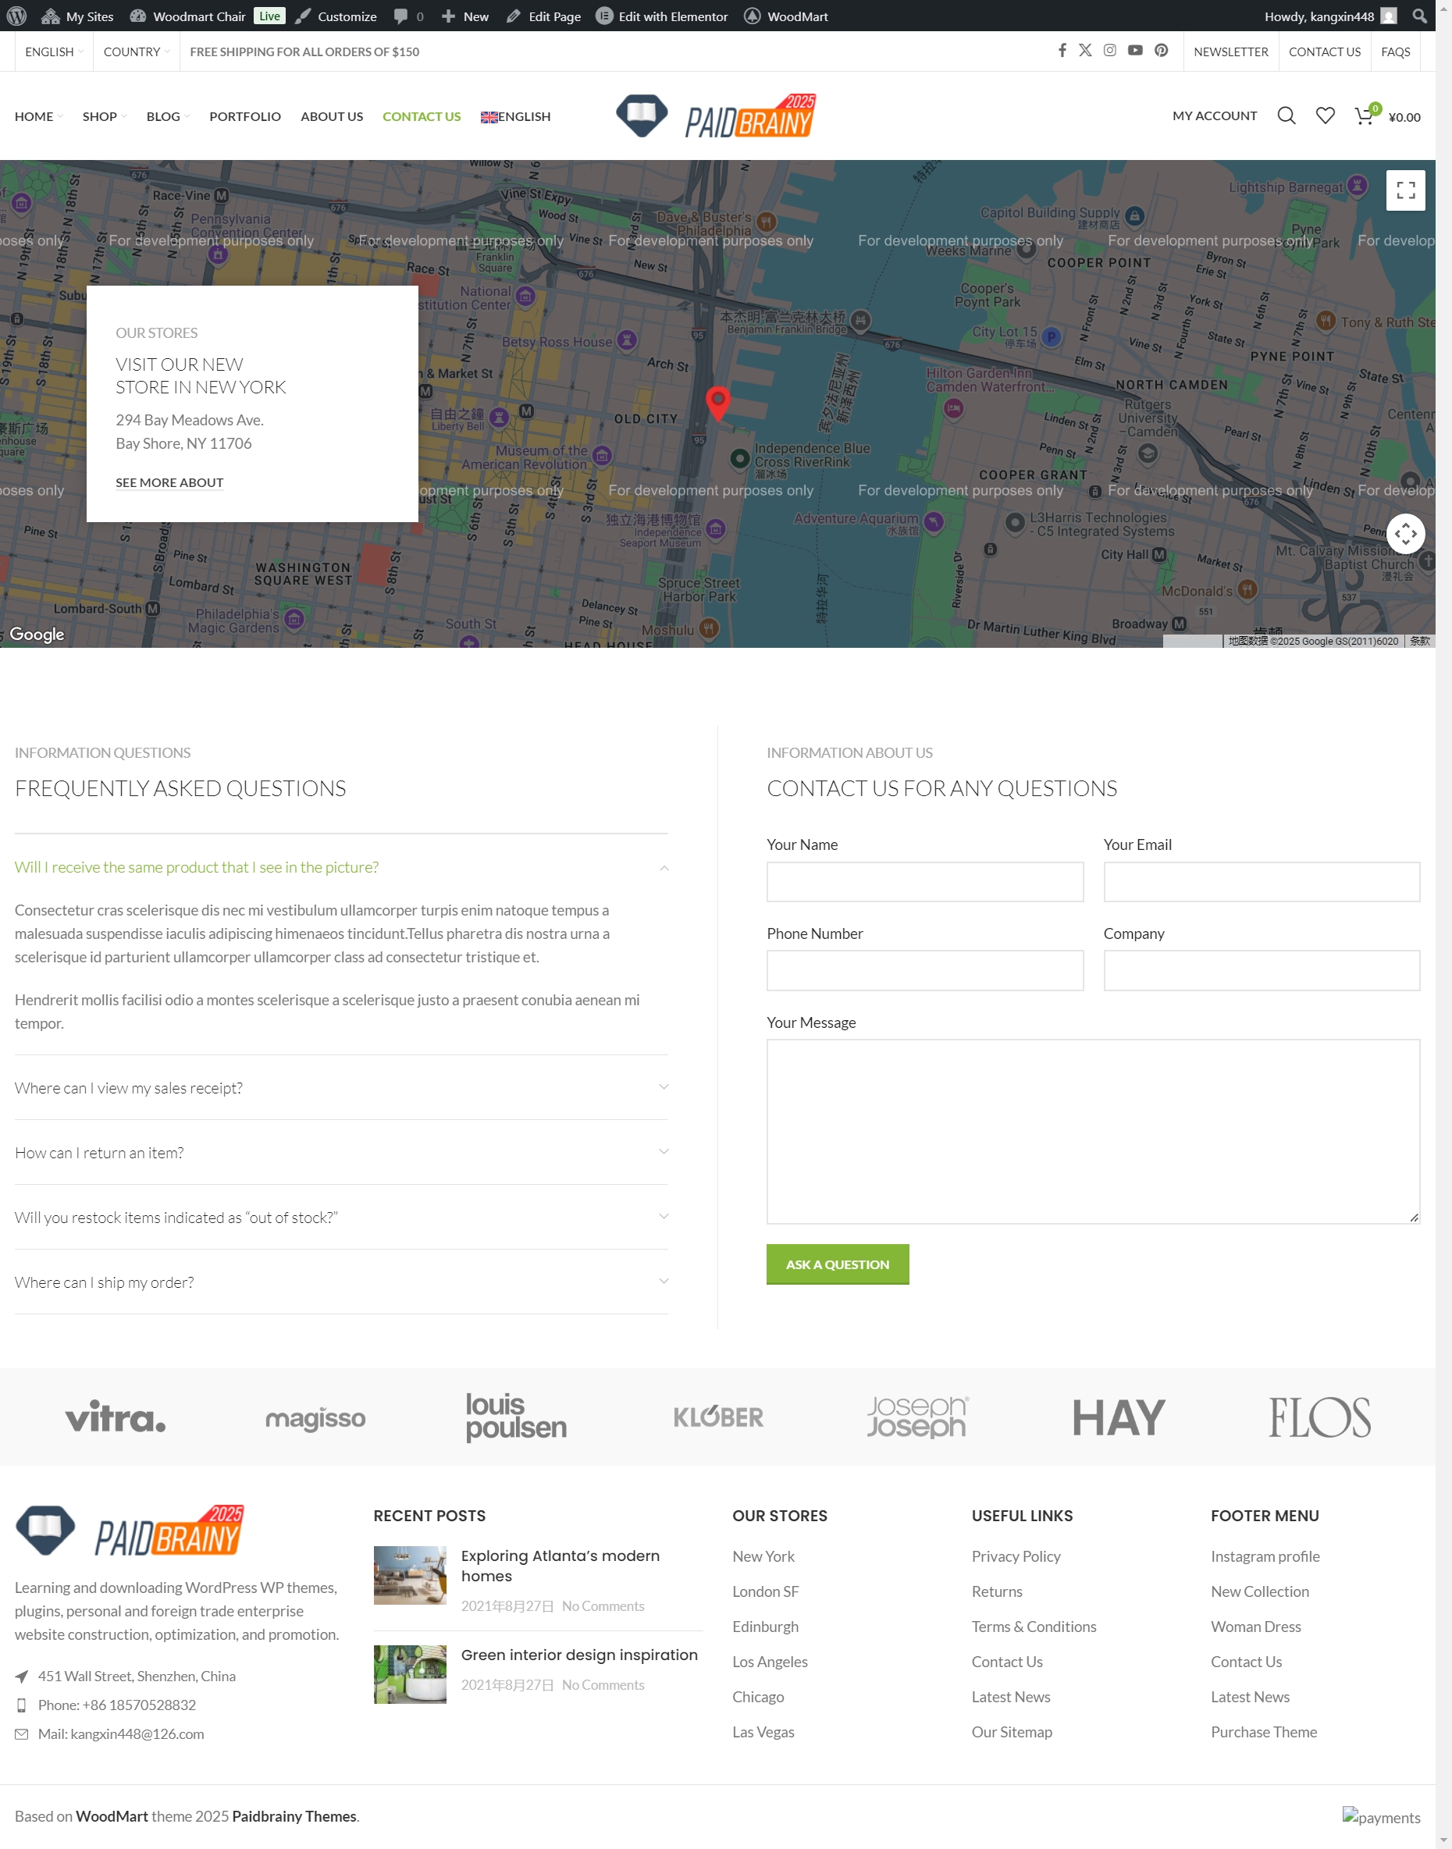
Task: Click the map pan control button
Action: 1405,534
